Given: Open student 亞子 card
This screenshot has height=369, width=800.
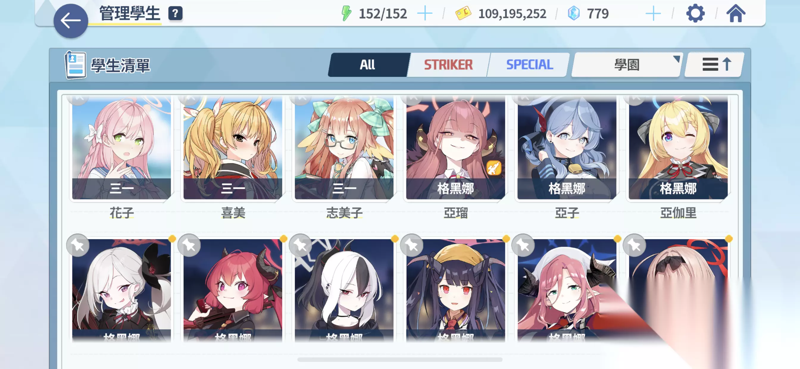Looking at the screenshot, I should coord(567,148).
